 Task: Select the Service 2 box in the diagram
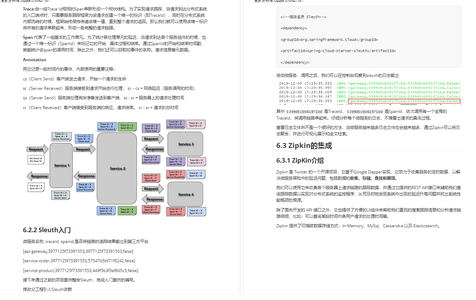117,169
